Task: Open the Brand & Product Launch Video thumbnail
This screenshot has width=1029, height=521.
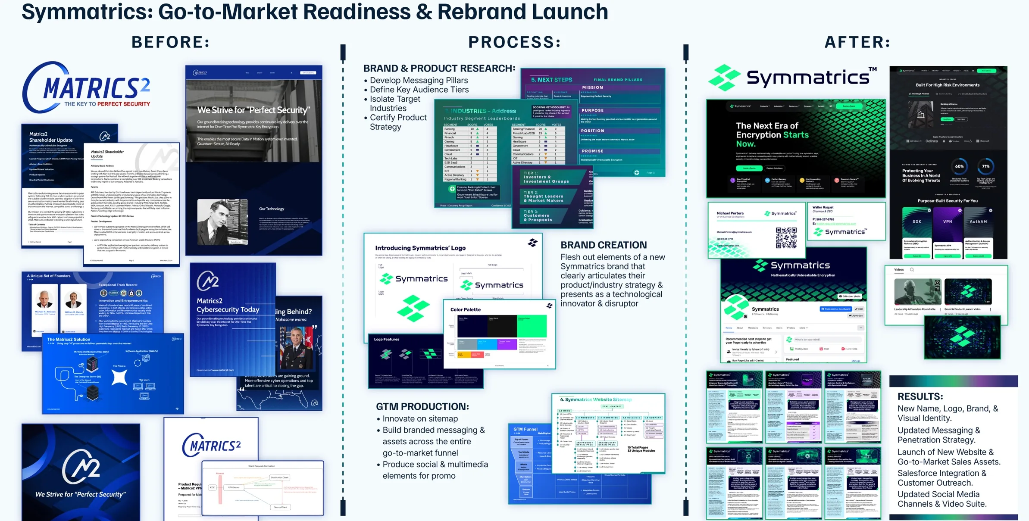Action: pyautogui.click(x=968, y=292)
